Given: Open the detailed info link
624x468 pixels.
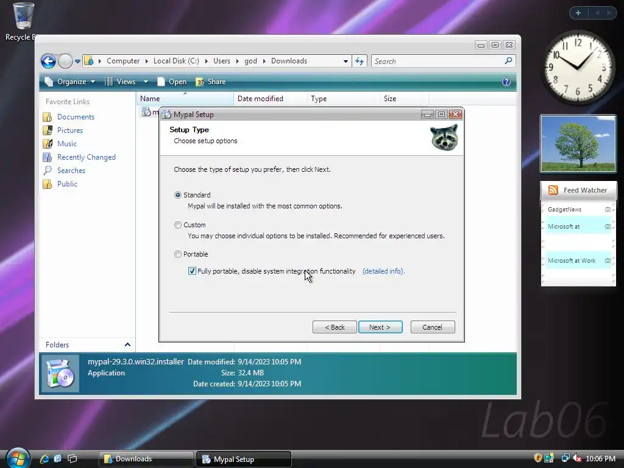Looking at the screenshot, I should click(384, 271).
